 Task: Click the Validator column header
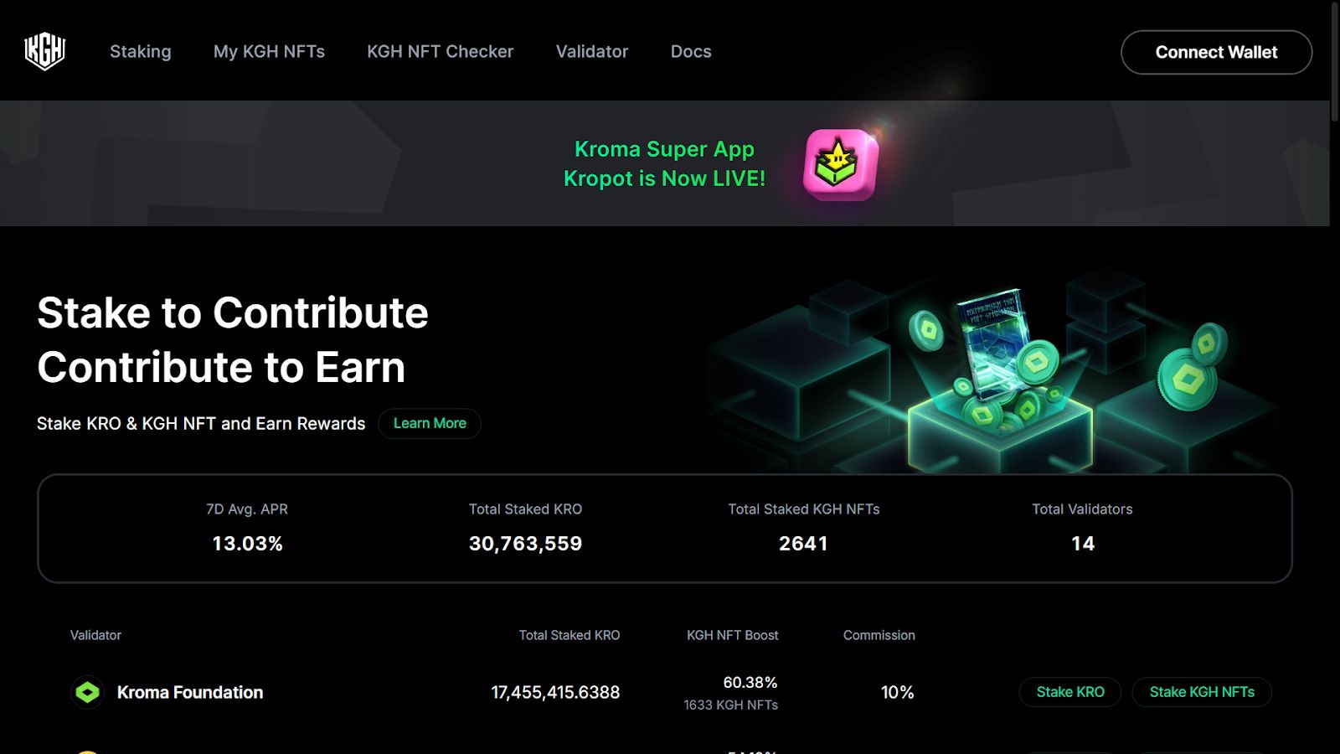[95, 635]
